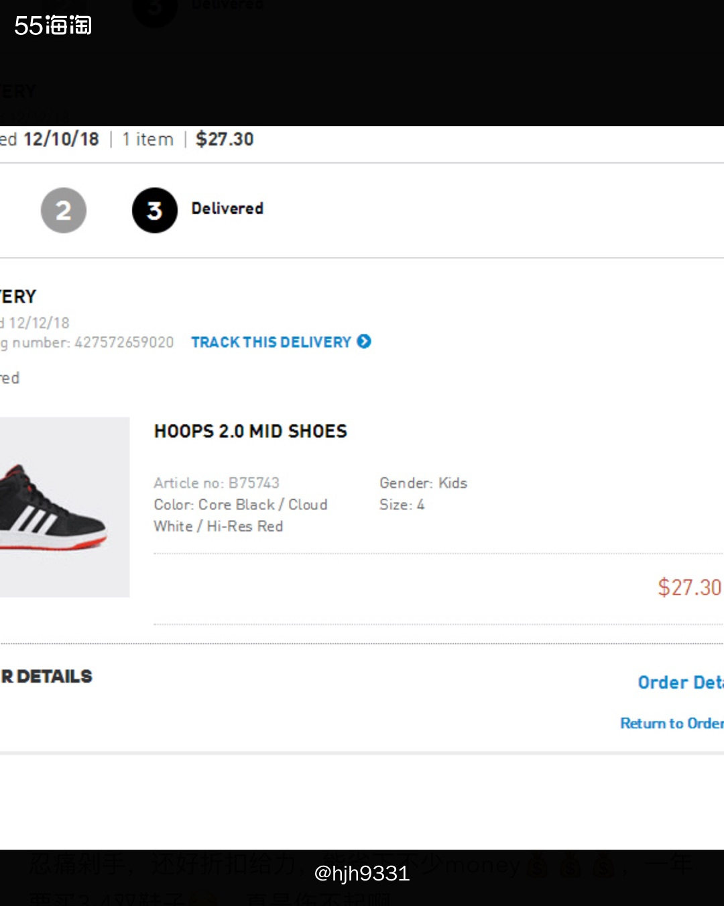Click the 1 item count in the header
This screenshot has height=906, width=724.
148,140
